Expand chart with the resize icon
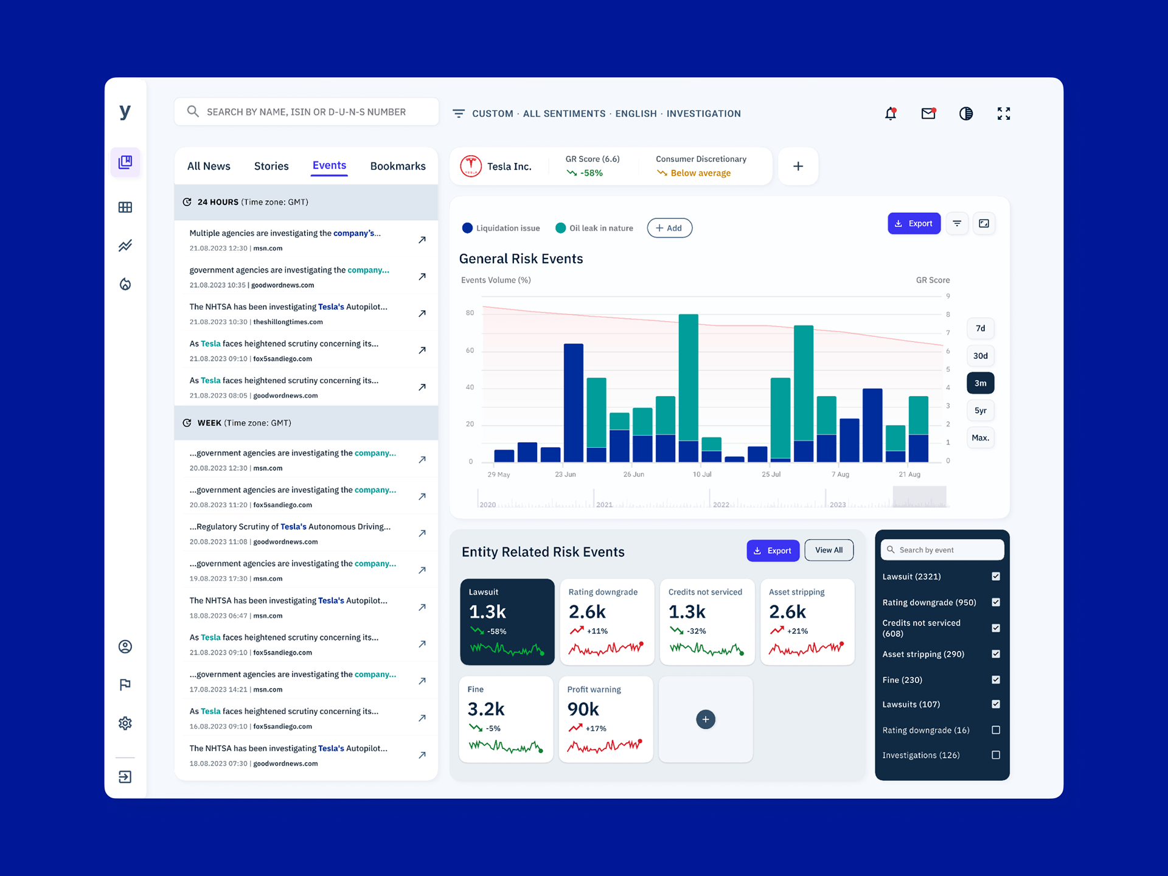 (984, 223)
